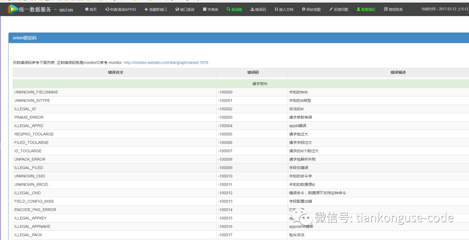
Task: Open the 接入文档 menu item
Action: tap(284, 9)
